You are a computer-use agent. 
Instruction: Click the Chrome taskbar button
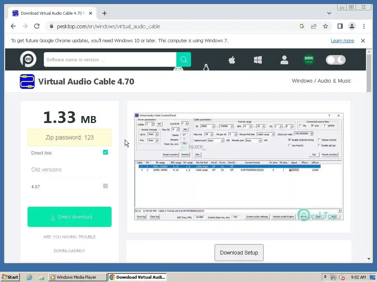click(x=137, y=277)
